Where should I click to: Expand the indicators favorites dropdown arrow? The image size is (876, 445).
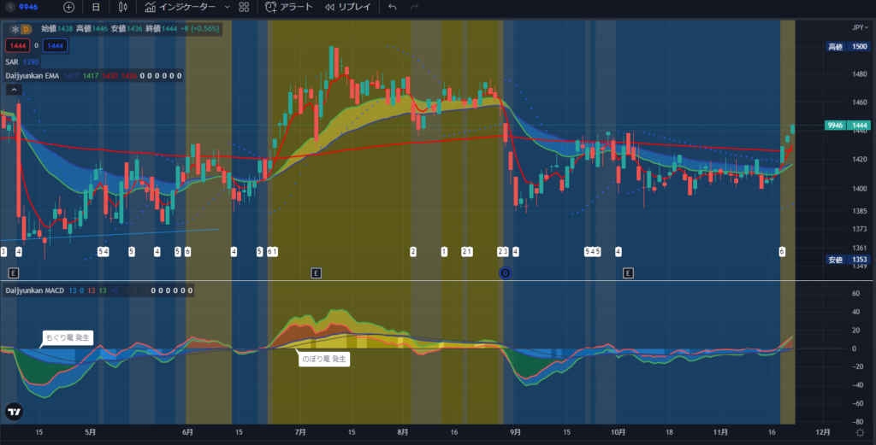(226, 7)
